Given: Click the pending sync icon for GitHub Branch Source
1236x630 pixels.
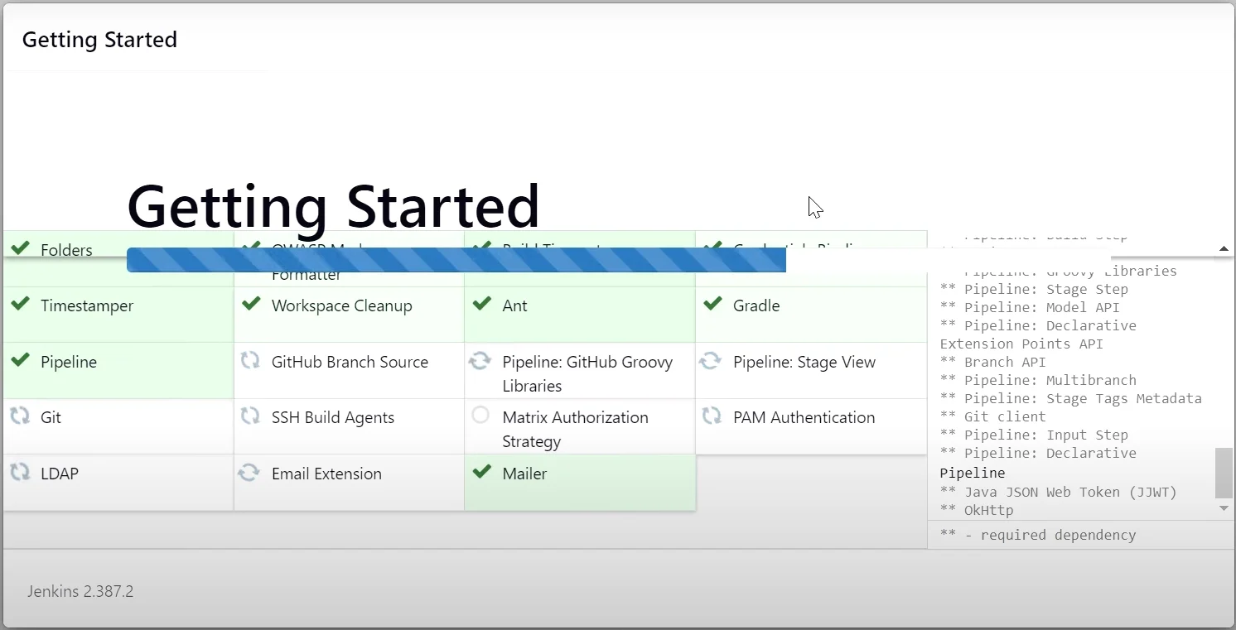Looking at the screenshot, I should 250,361.
